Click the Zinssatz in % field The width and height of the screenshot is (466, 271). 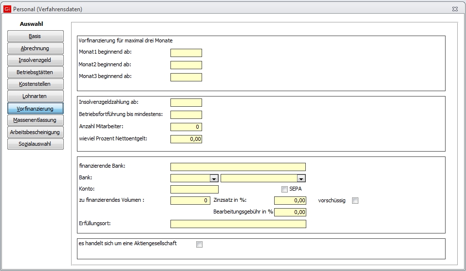coord(290,200)
